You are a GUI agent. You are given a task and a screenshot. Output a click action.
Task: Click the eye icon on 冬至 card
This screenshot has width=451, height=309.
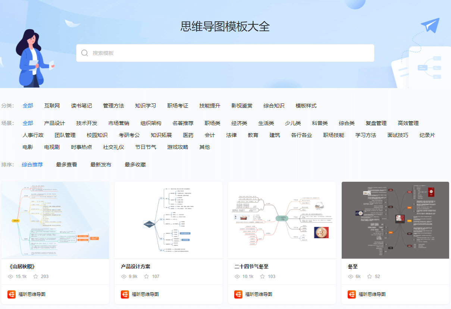(x=351, y=277)
